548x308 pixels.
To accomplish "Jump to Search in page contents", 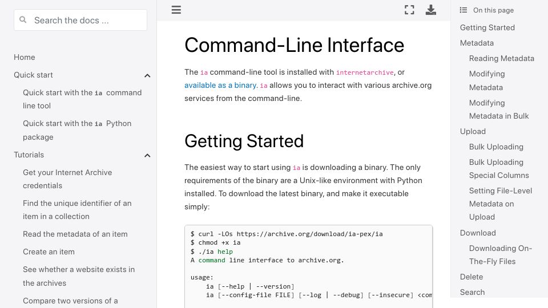I will 472,292.
